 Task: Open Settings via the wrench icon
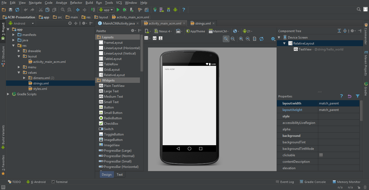(140, 10)
